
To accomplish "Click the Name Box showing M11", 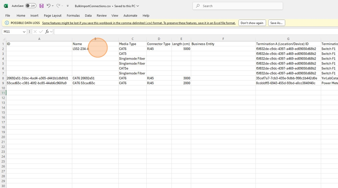I will coord(12,32).
